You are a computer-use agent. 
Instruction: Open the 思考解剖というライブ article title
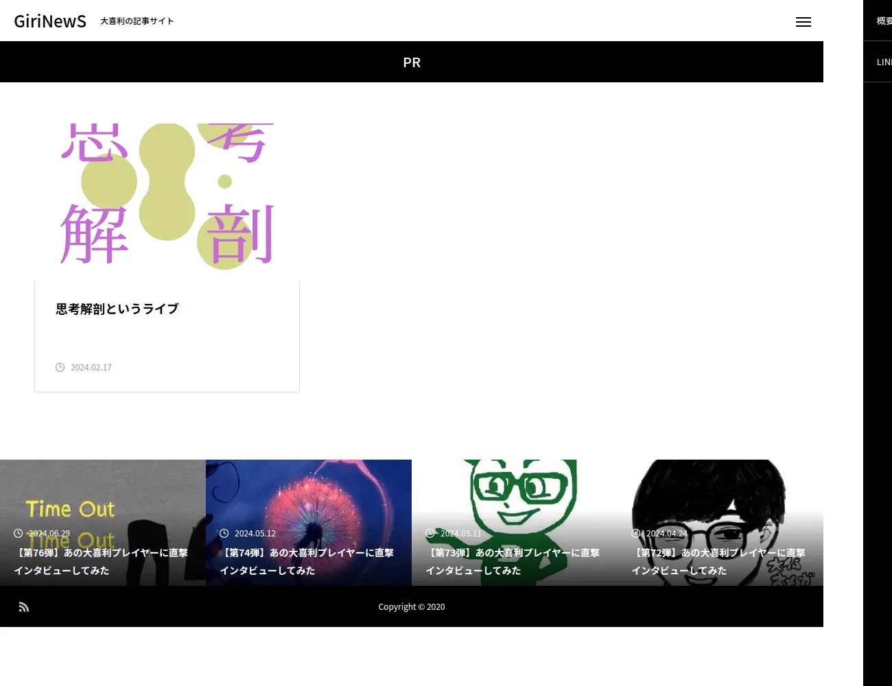pyautogui.click(x=117, y=309)
